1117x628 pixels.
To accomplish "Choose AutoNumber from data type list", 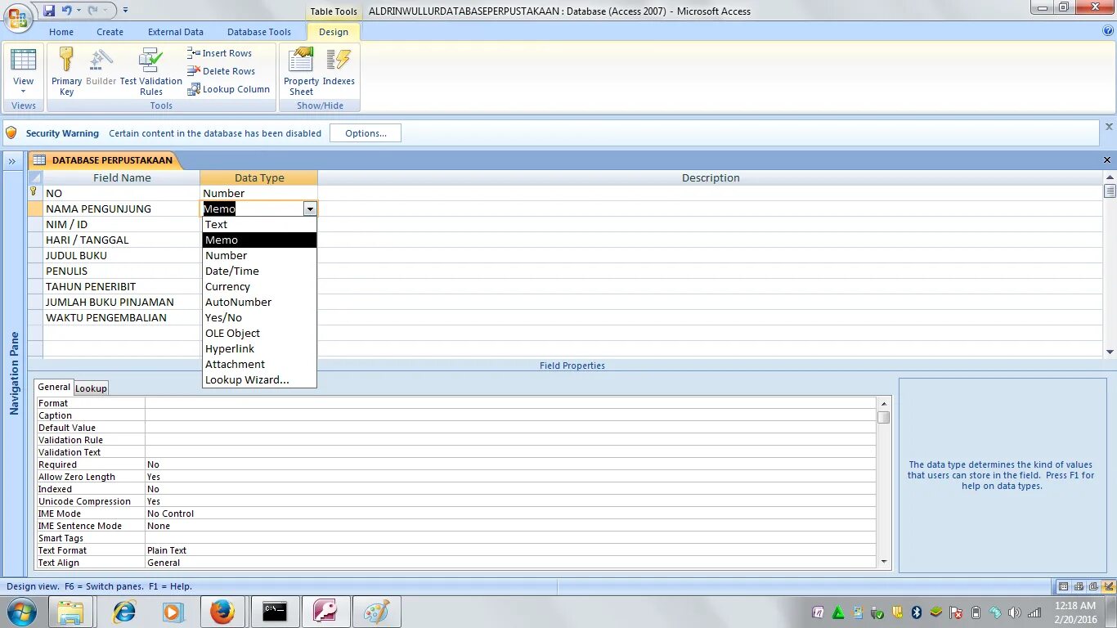I will [x=259, y=302].
